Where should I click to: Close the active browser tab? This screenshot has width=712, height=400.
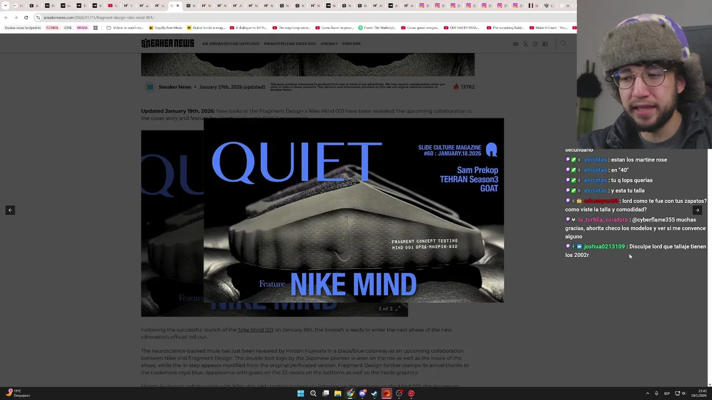(x=177, y=6)
